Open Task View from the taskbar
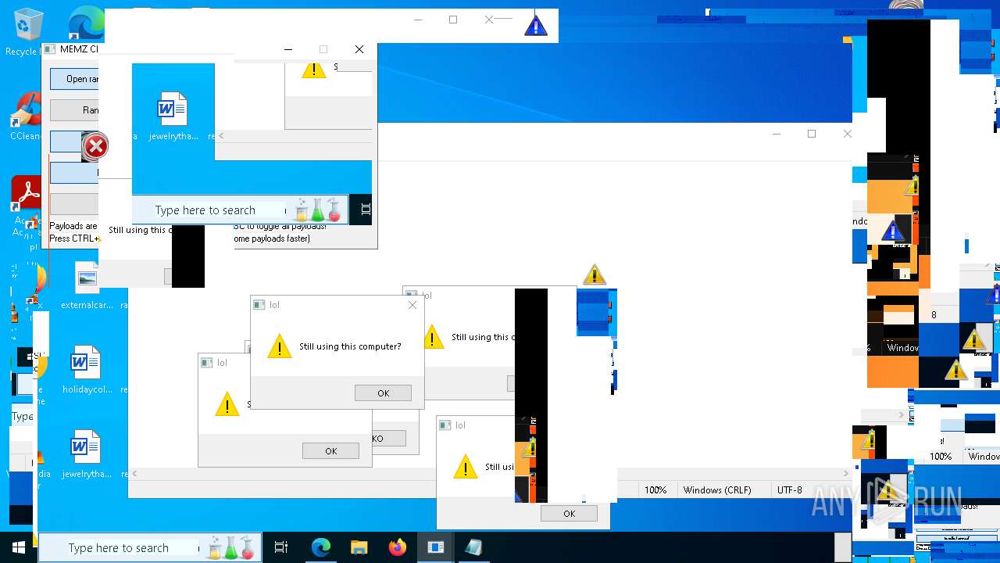1000x563 pixels. (281, 547)
